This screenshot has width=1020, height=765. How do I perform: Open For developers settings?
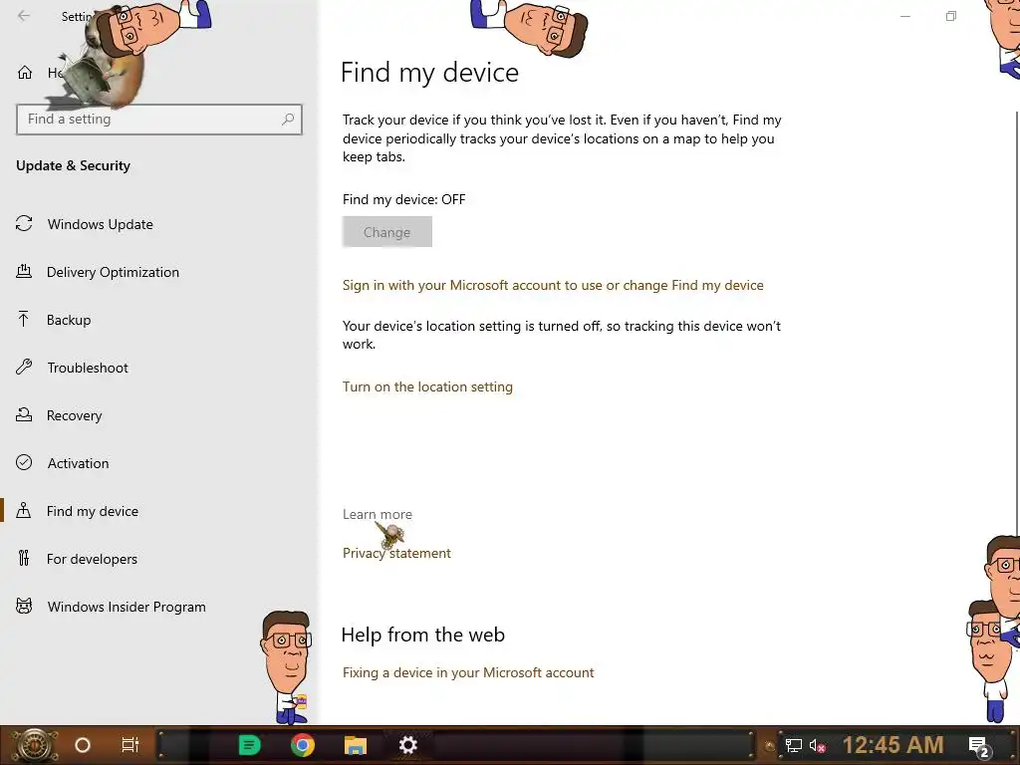tap(92, 559)
